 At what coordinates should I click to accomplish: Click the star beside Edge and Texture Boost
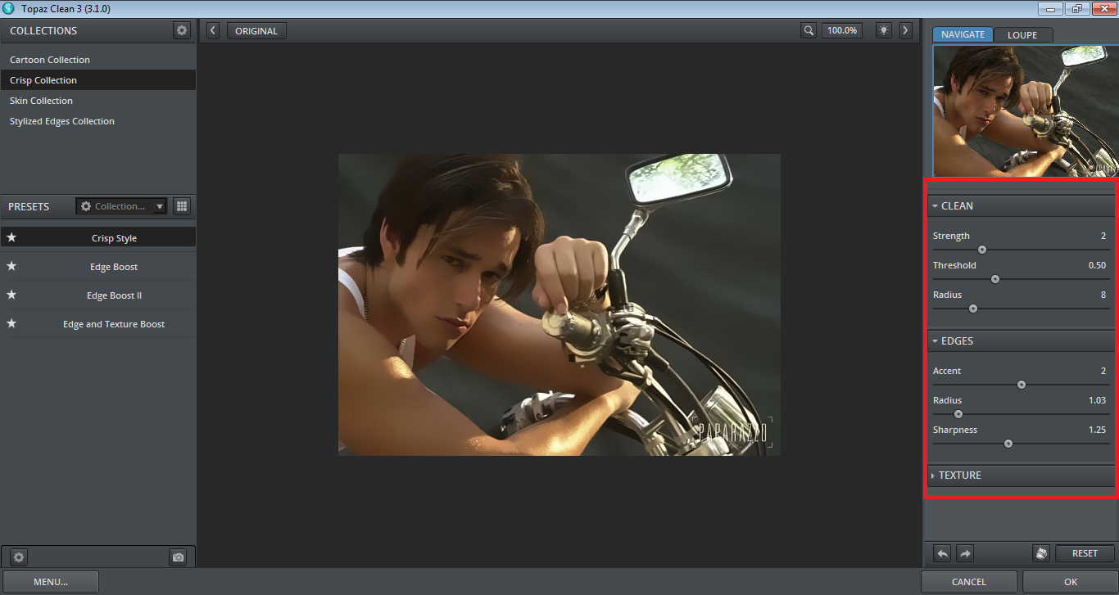tap(11, 324)
